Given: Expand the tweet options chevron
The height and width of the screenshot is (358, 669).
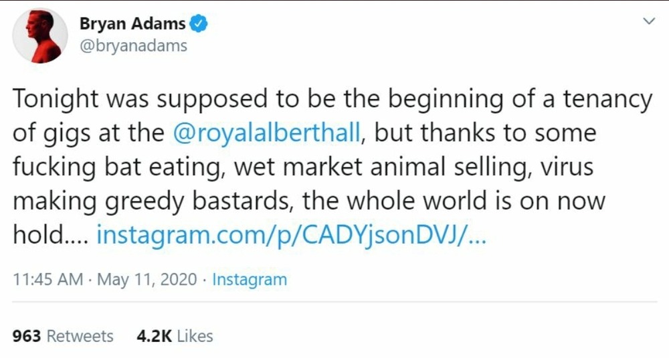Looking at the screenshot, I should [648, 22].
